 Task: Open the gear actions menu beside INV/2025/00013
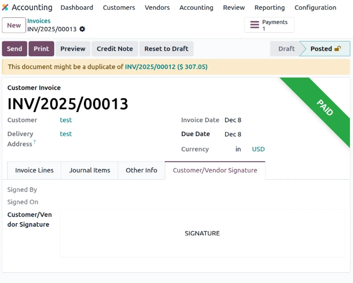click(82, 29)
